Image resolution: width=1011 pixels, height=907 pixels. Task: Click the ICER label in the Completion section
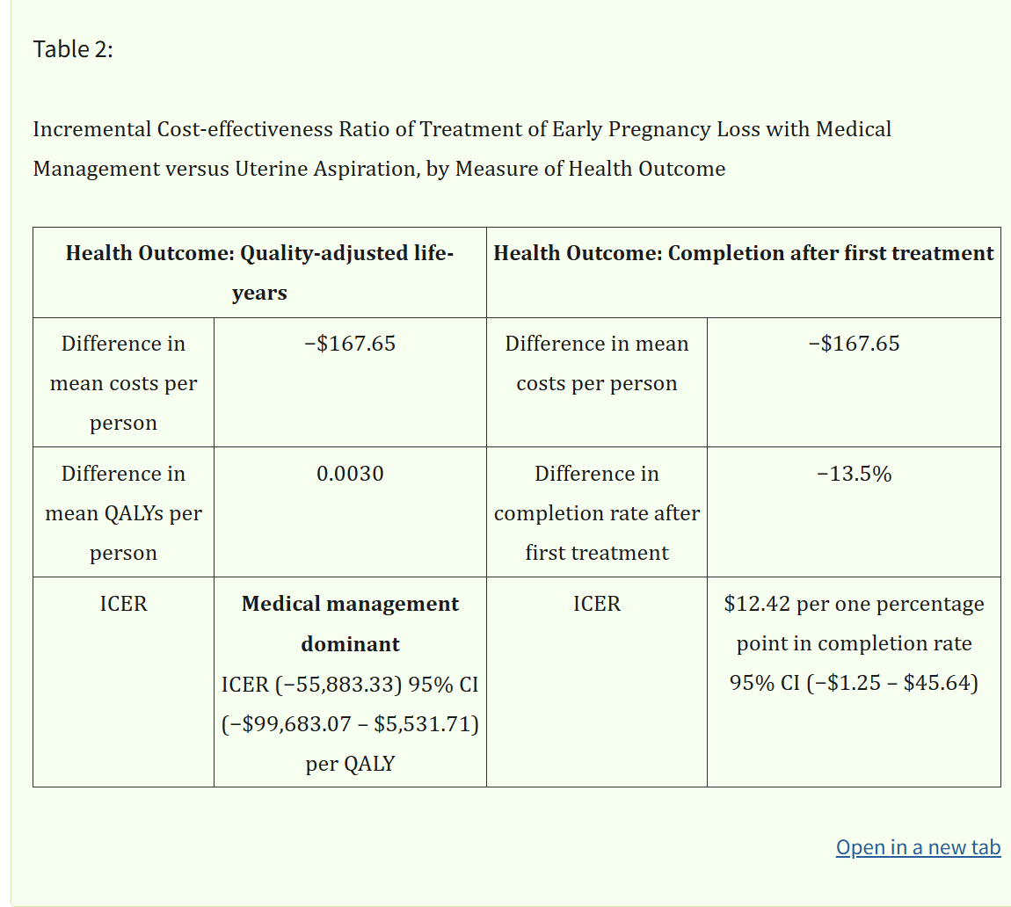pos(596,604)
